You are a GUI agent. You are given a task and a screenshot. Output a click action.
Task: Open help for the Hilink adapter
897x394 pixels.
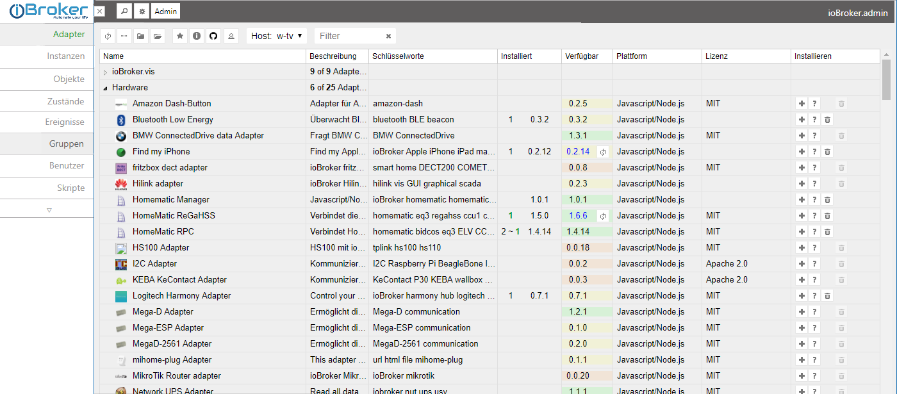coord(814,183)
